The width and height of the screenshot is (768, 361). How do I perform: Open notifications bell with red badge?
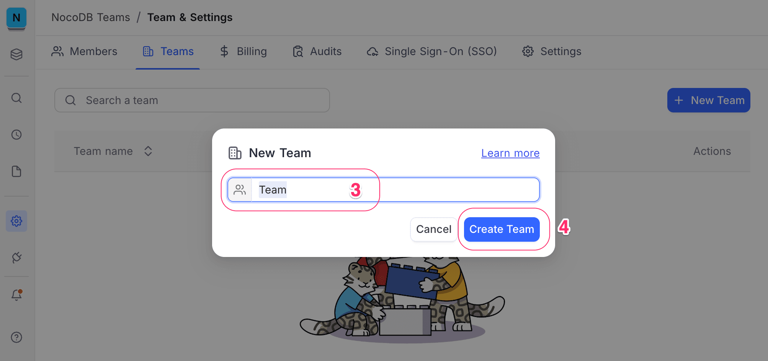tap(16, 294)
